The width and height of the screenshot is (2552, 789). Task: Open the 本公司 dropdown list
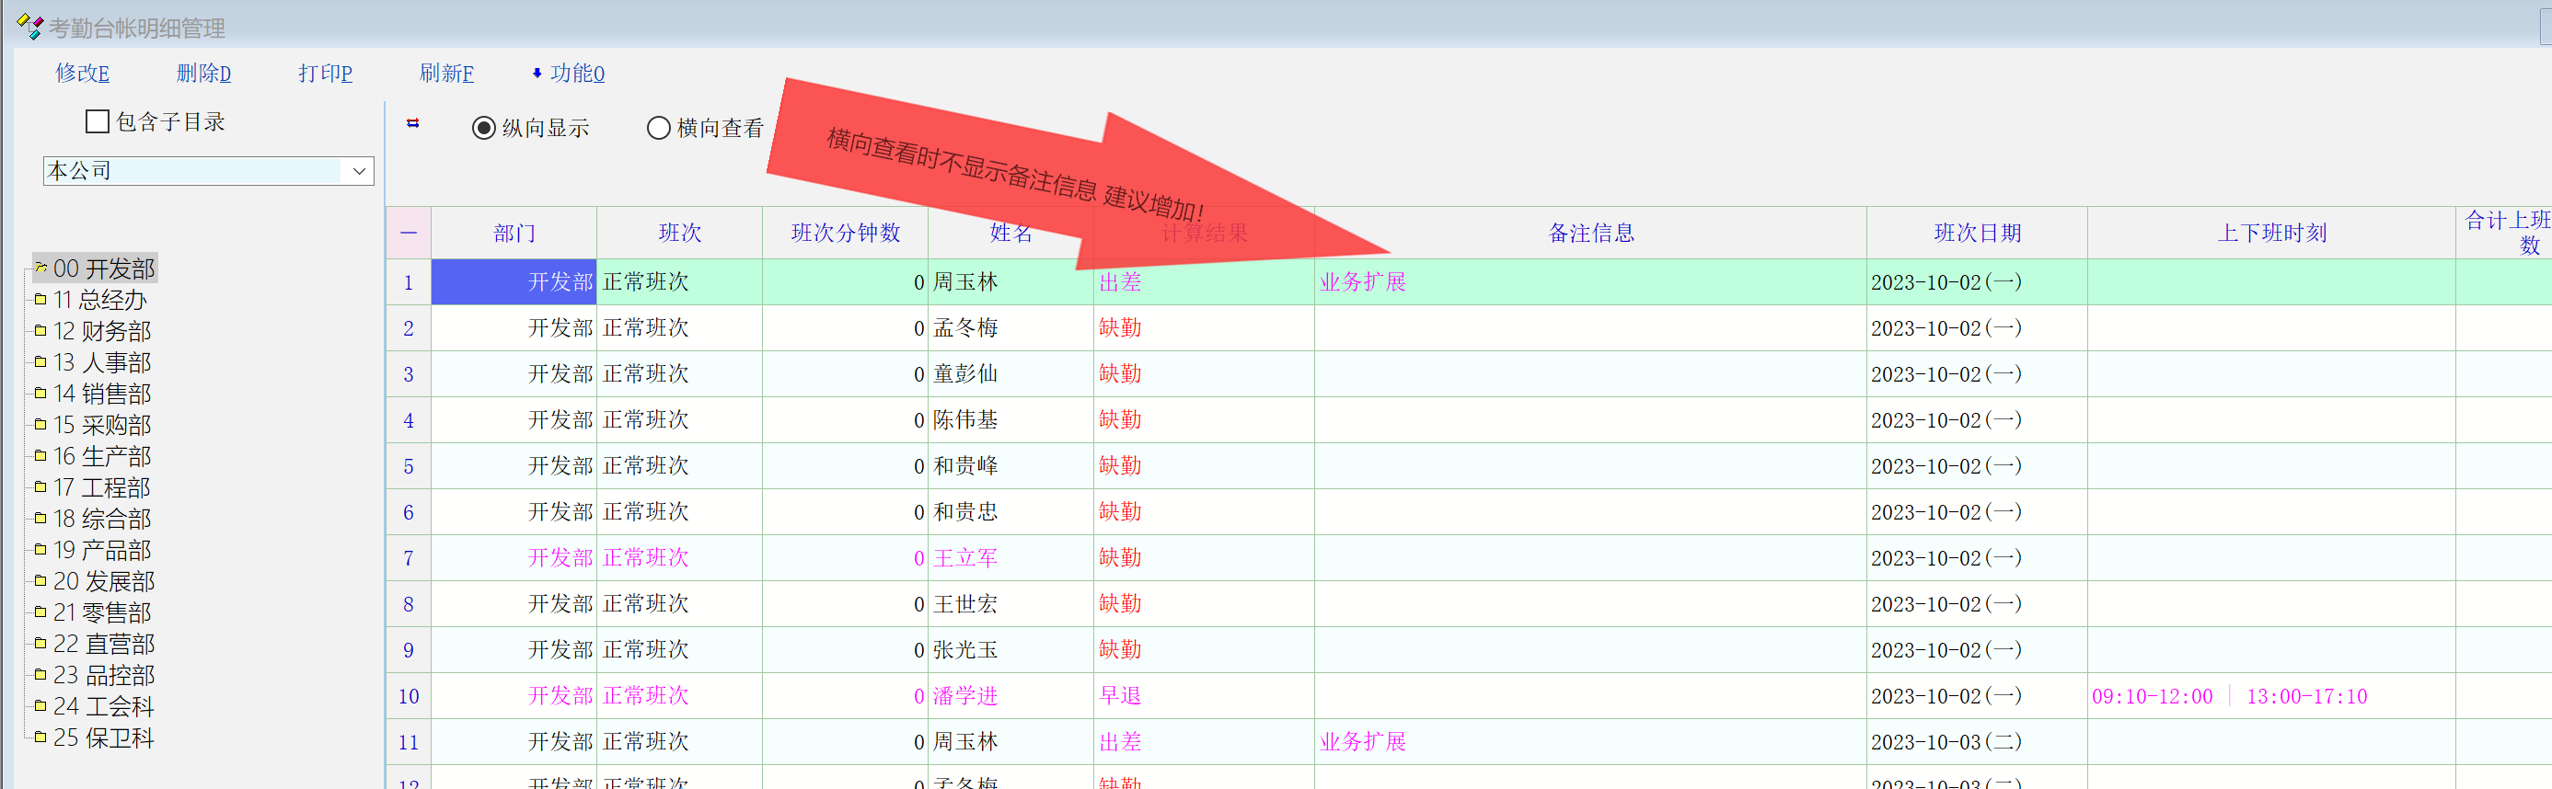click(x=359, y=171)
